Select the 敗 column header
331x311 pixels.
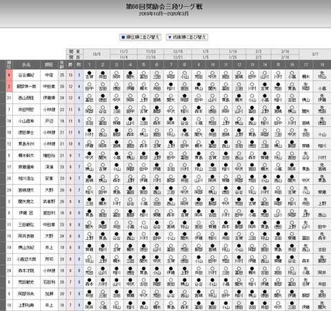click(79, 65)
